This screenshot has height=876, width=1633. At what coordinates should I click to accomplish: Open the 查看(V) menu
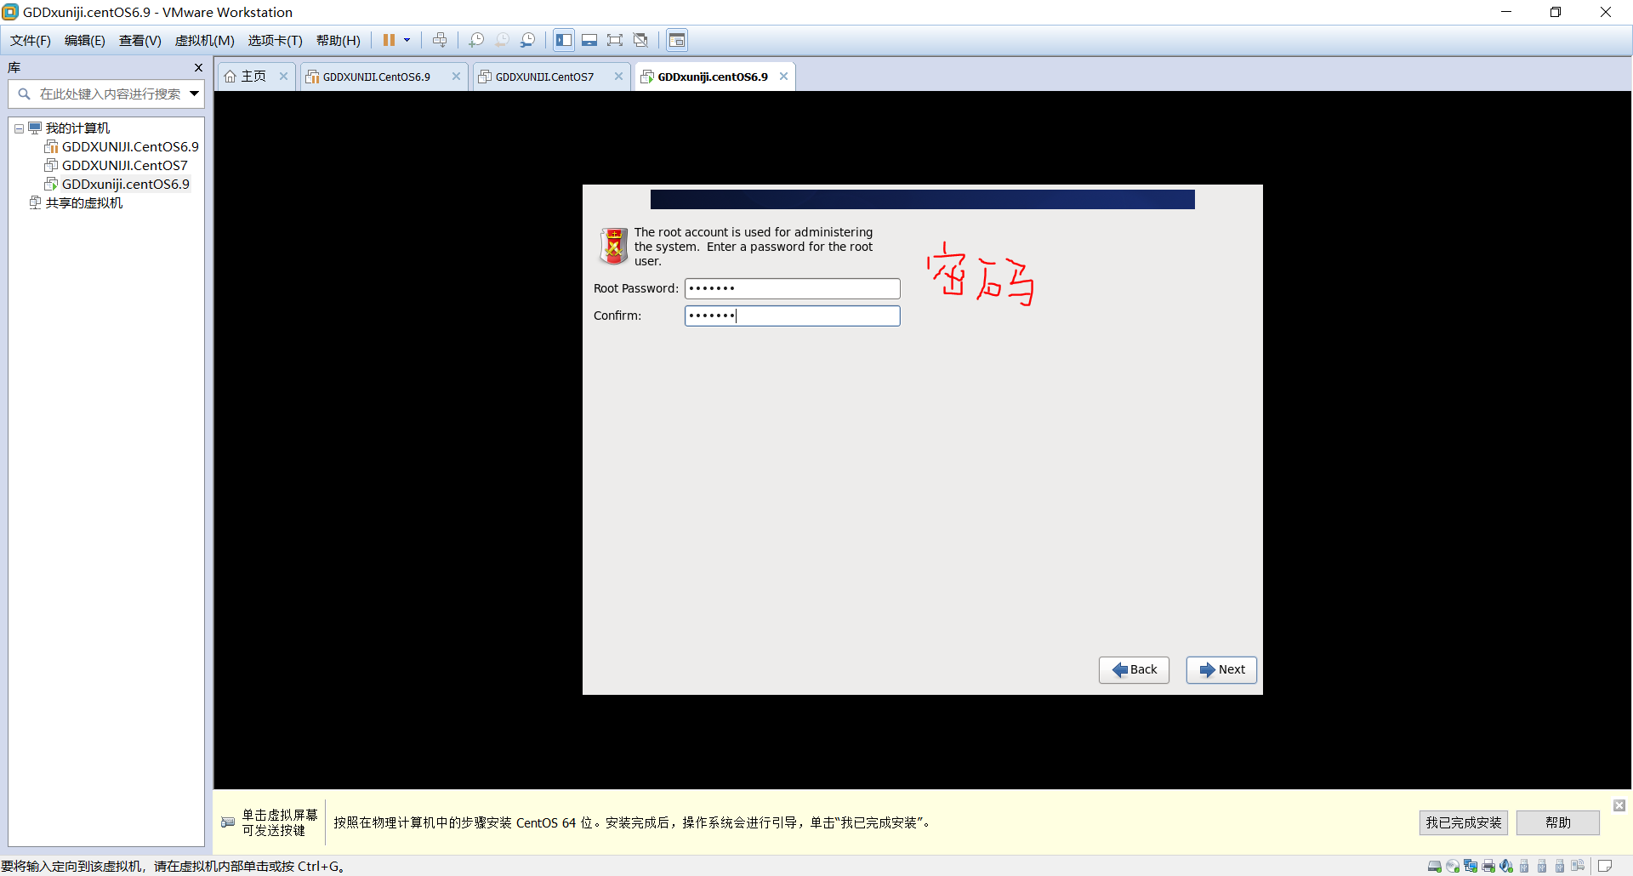140,40
